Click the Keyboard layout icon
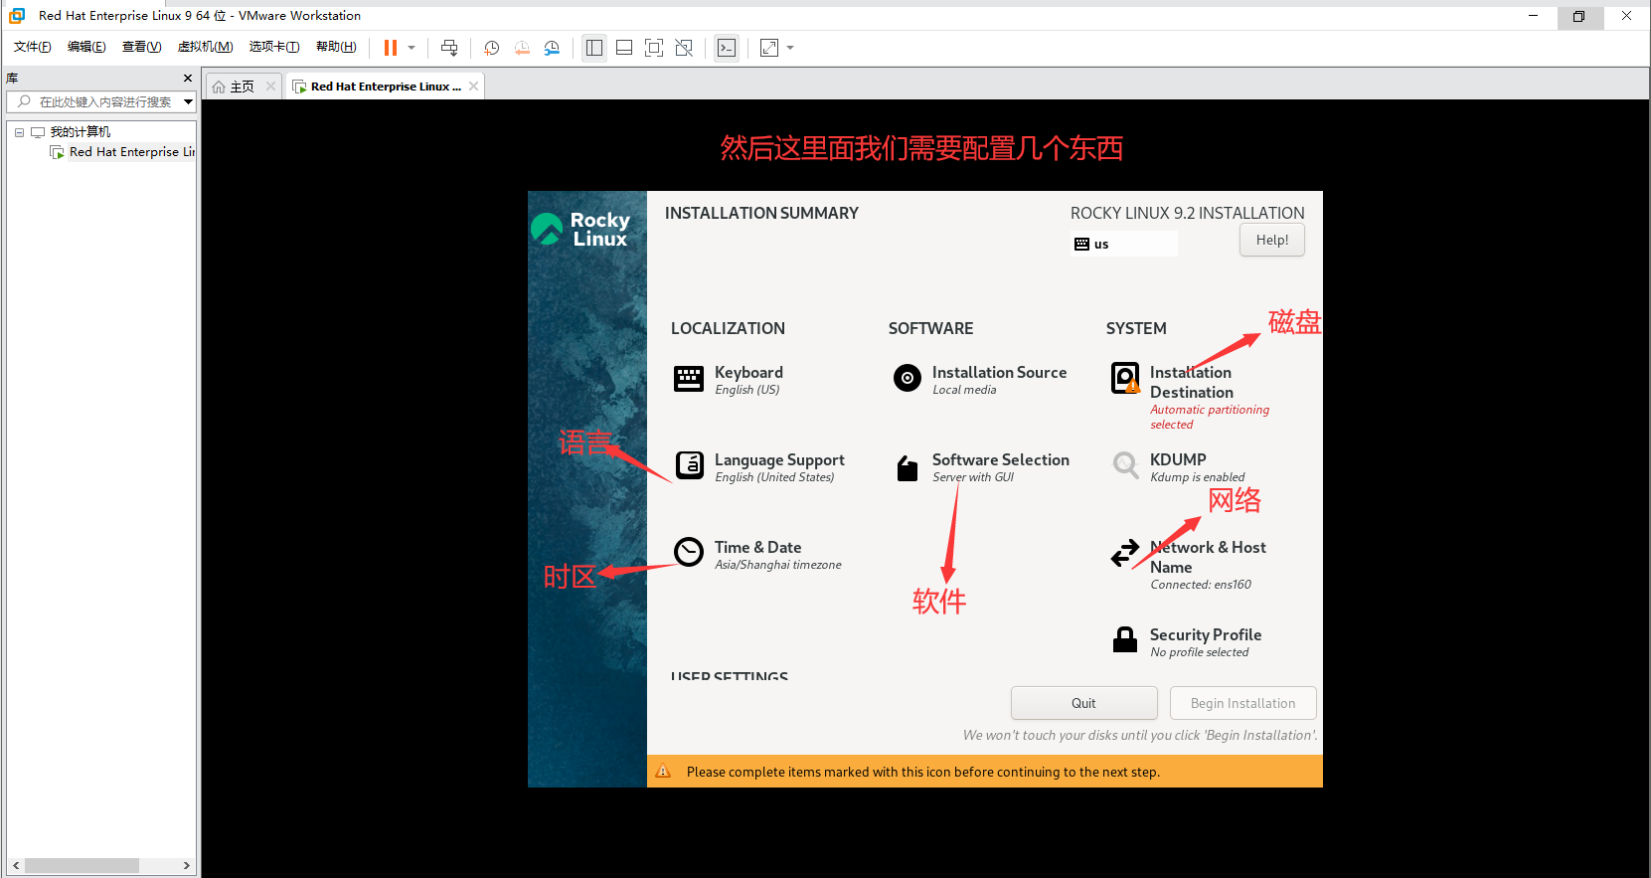 tap(689, 379)
